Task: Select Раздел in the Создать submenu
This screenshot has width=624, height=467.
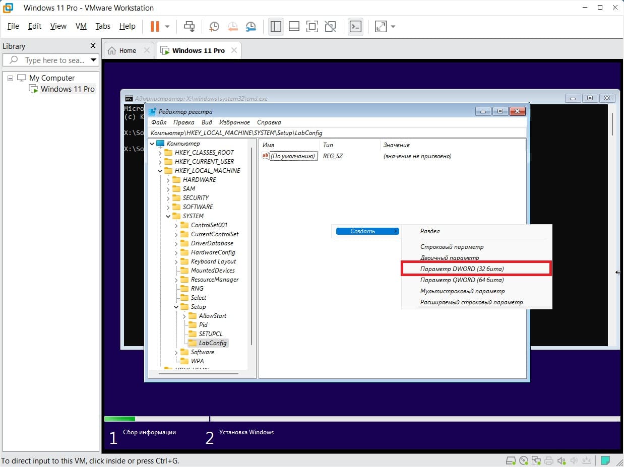Action: [x=476, y=231]
